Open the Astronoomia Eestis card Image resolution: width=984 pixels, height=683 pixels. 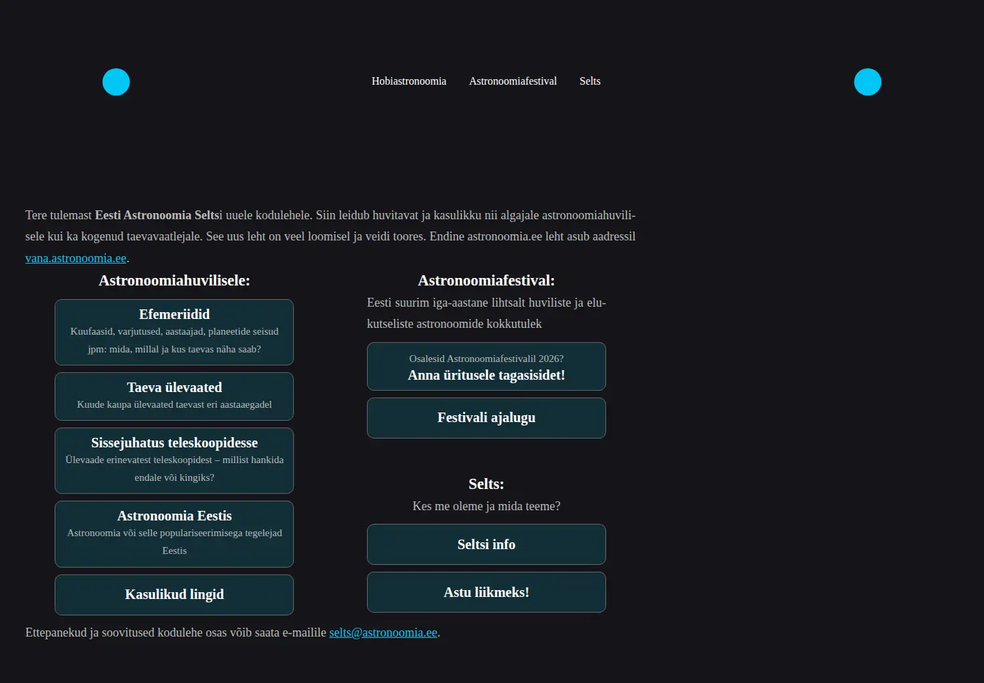174,534
